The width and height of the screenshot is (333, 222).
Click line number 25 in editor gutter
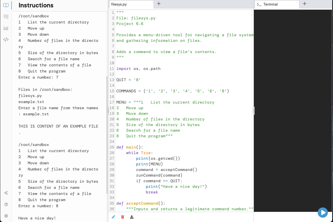coord(112,147)
